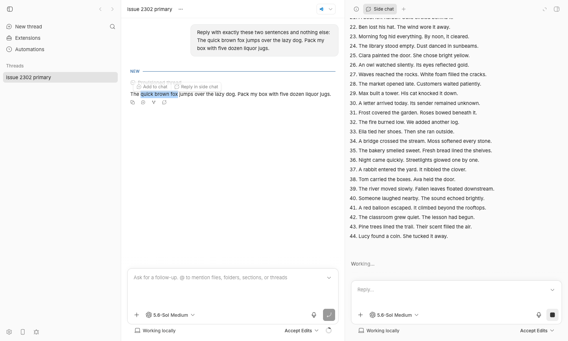Go forward with the right arrow
This screenshot has height=341, width=568.
coord(112,9)
